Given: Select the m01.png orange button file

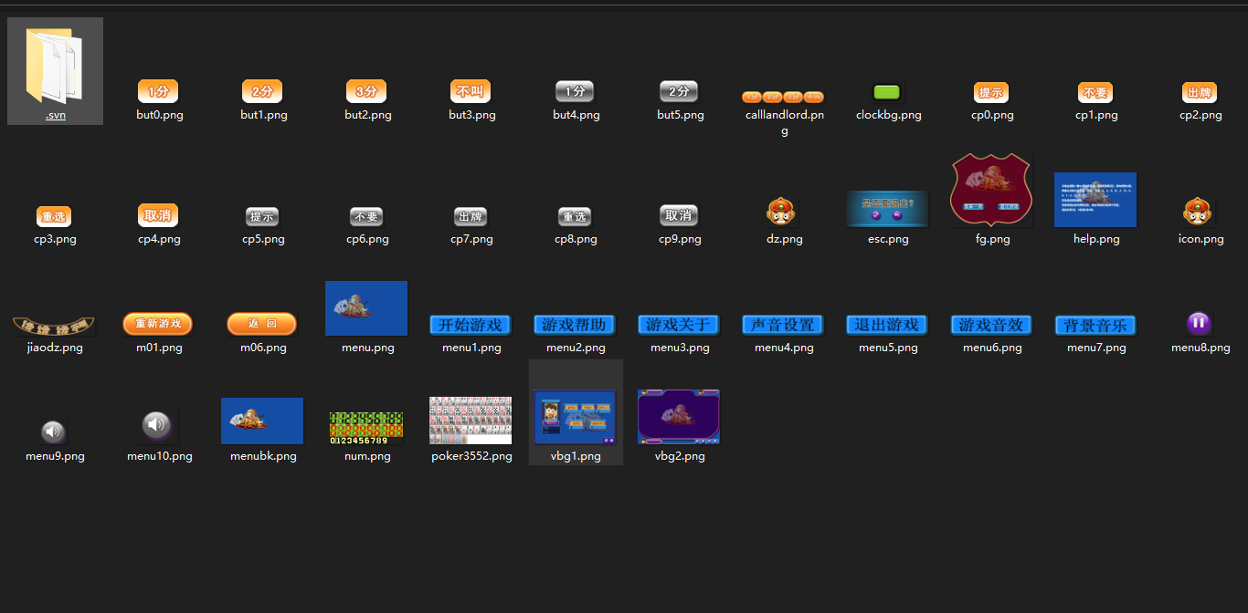Looking at the screenshot, I should click(x=158, y=324).
